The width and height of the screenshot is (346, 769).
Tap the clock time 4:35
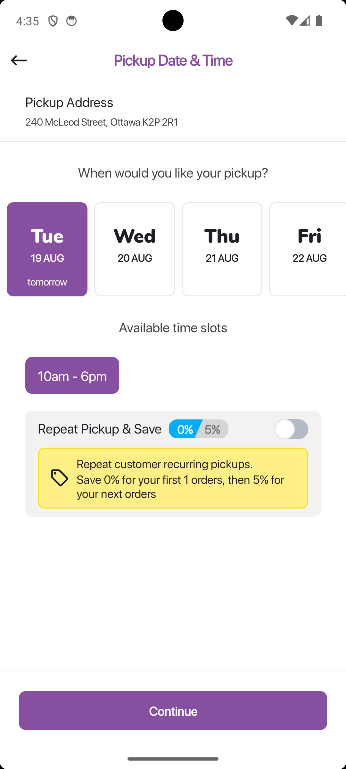coord(28,21)
